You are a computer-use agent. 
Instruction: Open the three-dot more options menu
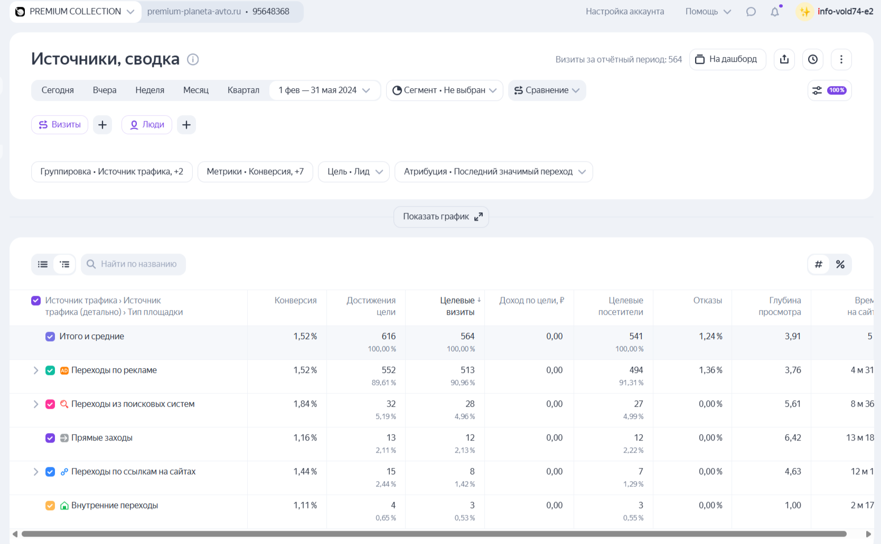(x=841, y=59)
